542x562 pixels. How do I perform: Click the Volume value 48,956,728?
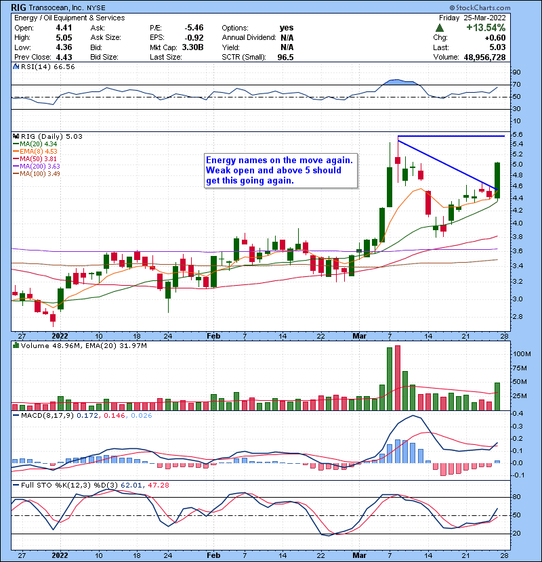click(484, 58)
